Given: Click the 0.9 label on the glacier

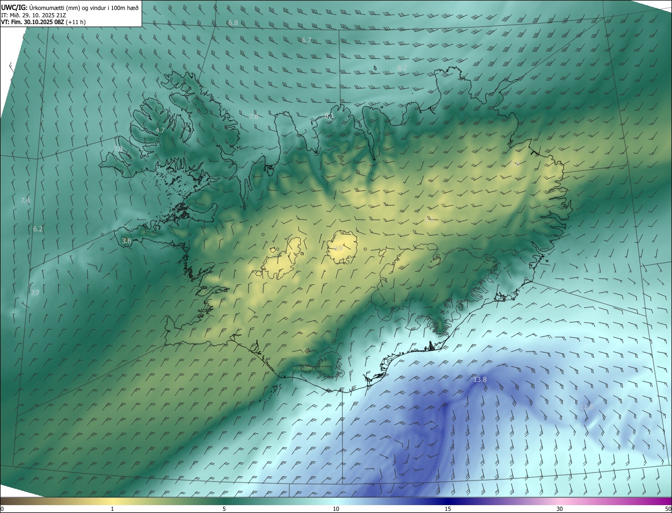Looking at the screenshot, I should pos(338,248).
